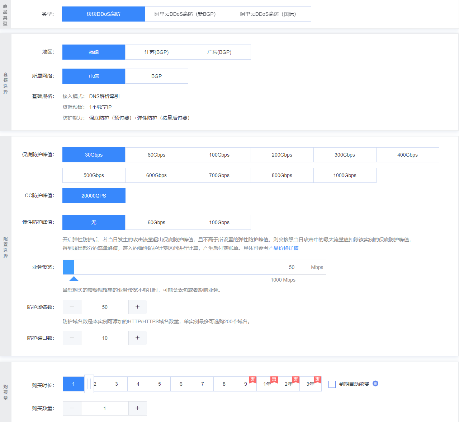
Task: Select 2年 purchase duration
Action: [289, 384]
